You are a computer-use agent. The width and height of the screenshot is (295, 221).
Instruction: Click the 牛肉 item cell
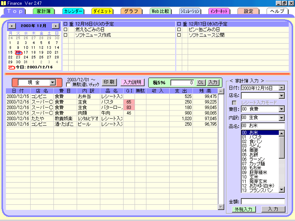coord(112,113)
